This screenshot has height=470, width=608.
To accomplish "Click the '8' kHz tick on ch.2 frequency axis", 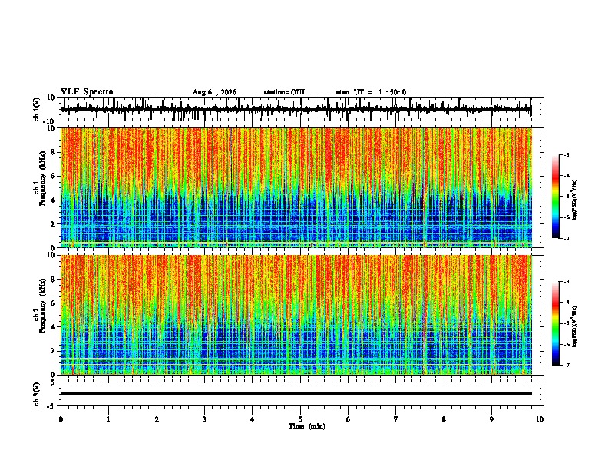I will click(x=53, y=280).
